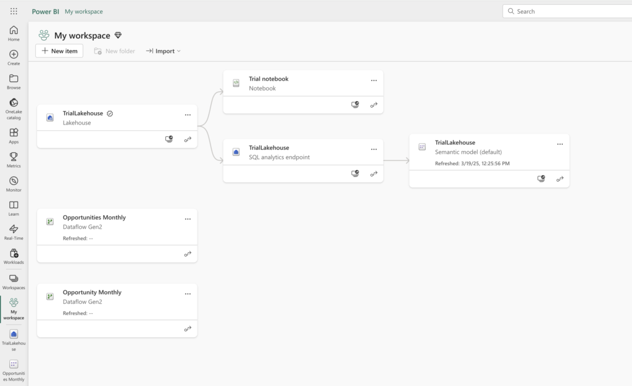632x386 pixels.
Task: Click New folder button
Action: click(x=114, y=51)
